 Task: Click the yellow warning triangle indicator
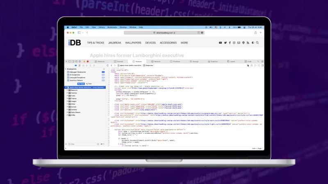tap(84, 61)
